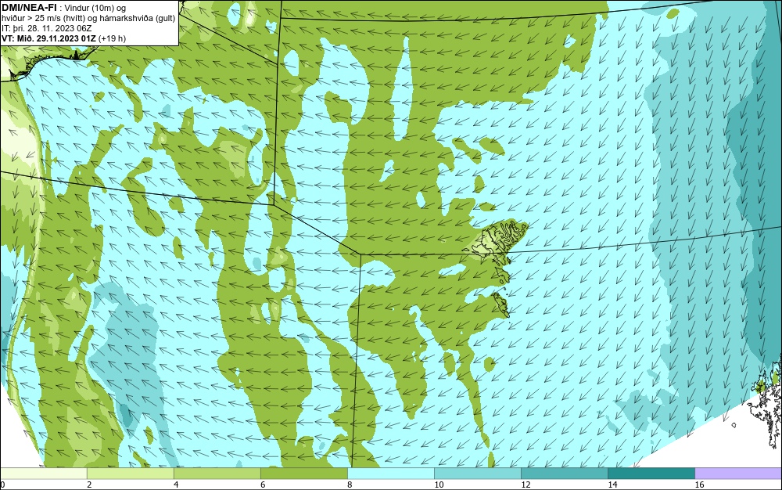Image resolution: width=782 pixels, height=490 pixels.
Task: Click the legend label '10'
Action: tap(439, 485)
